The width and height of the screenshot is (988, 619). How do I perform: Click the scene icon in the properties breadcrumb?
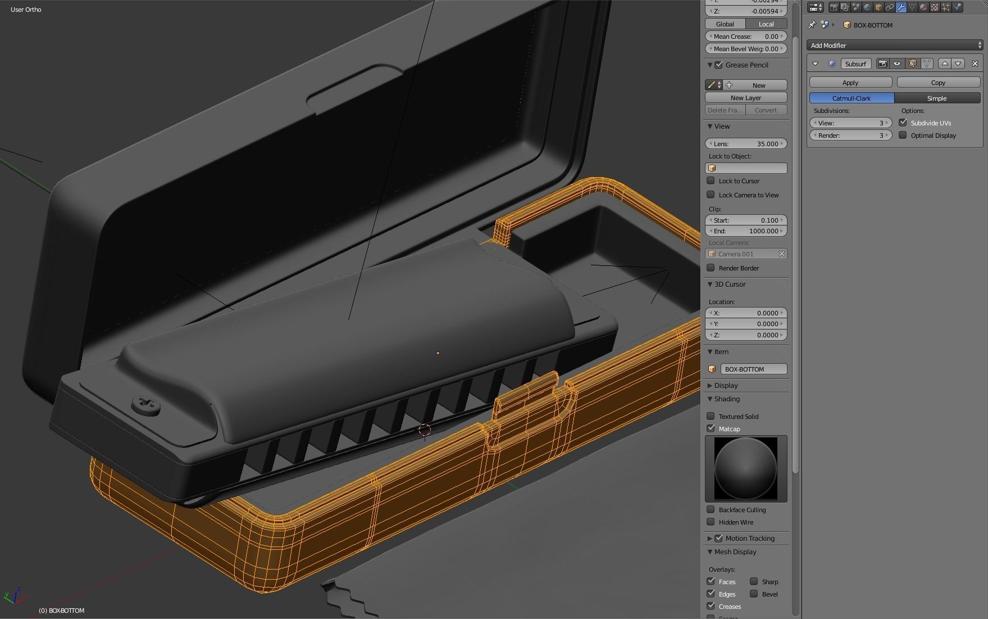click(825, 25)
